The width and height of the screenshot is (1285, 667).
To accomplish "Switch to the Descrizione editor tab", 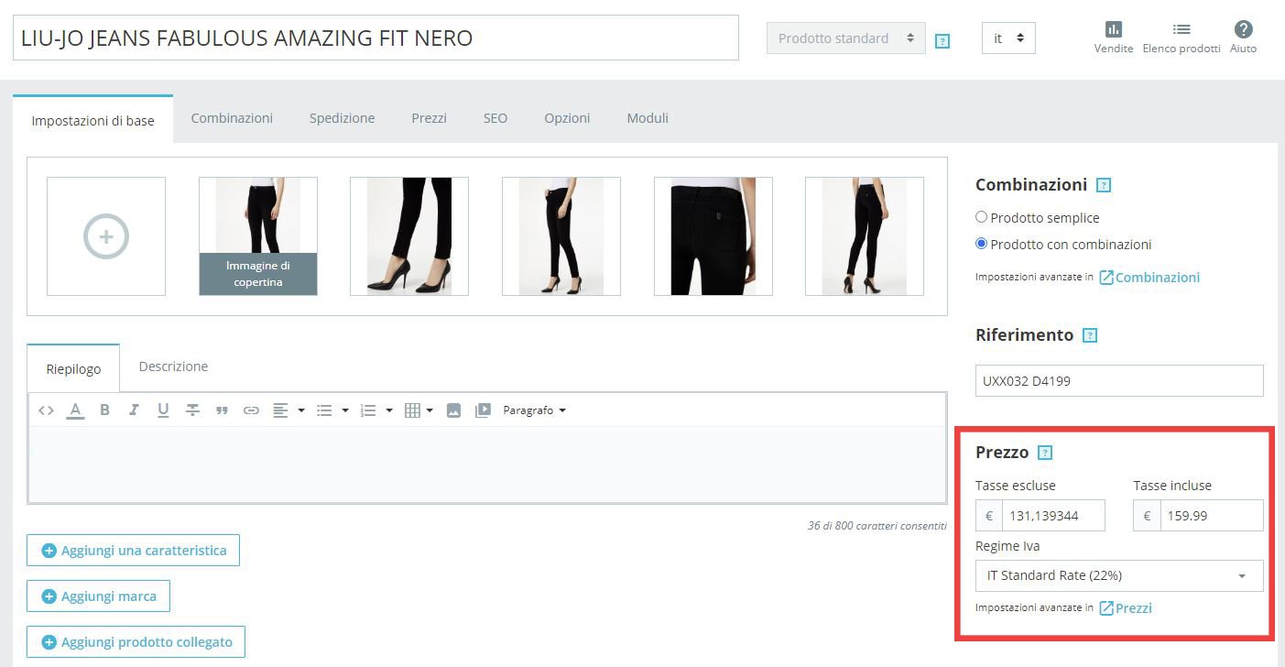I will click(173, 366).
